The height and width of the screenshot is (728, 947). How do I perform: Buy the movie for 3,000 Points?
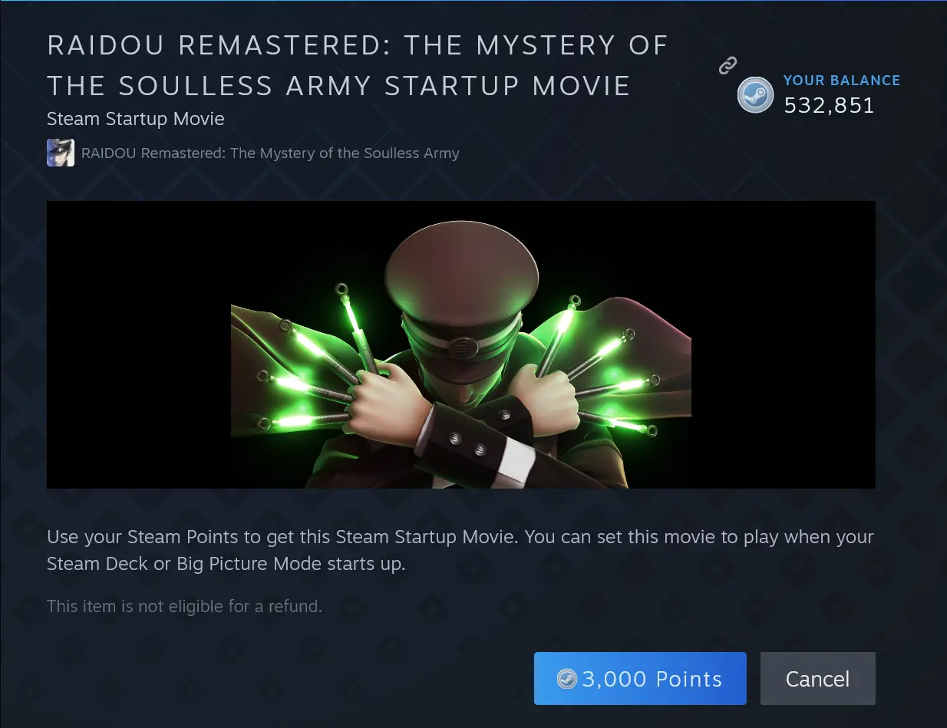point(640,678)
